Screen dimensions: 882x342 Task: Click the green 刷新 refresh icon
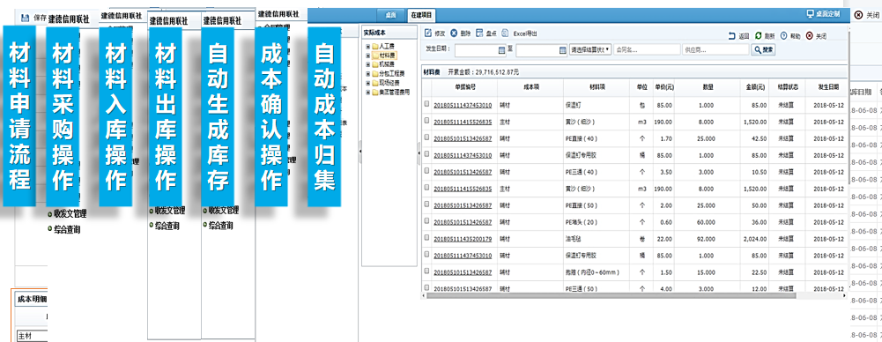point(759,35)
